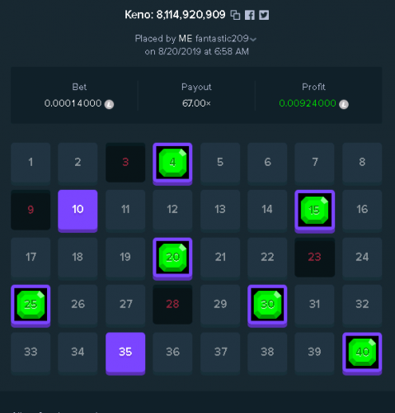Share bet on Facebook
The width and height of the screenshot is (395, 413).
[x=250, y=15]
